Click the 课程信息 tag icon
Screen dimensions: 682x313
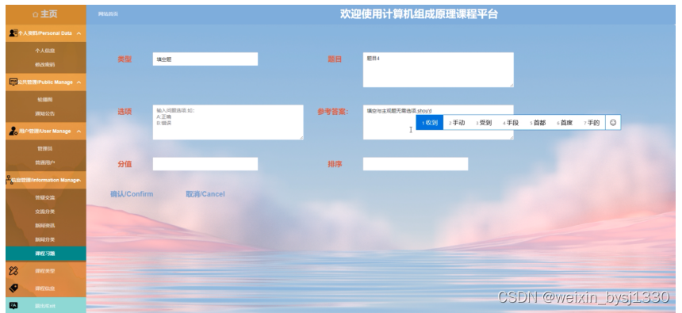click(x=13, y=288)
